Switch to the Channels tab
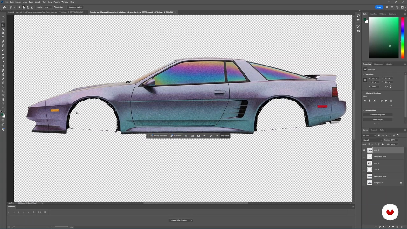The image size is (407, 229). 374,130
